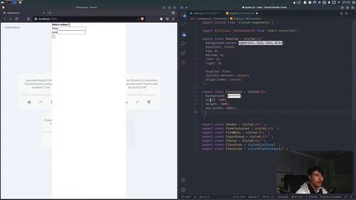Image resolution: width=356 pixels, height=200 pixels.
Task: Open the editor more actions menu
Action: (x=351, y=13)
